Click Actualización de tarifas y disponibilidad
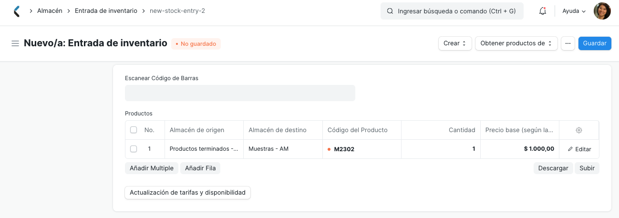Image resolution: width=619 pixels, height=218 pixels. point(187,193)
